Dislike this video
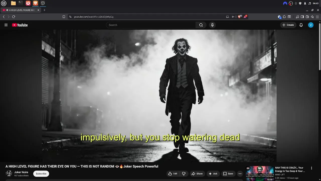 click(x=184, y=174)
